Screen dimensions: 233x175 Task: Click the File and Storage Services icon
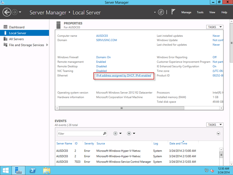(5, 45)
